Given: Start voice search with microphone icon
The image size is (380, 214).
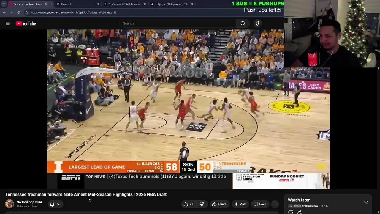Looking at the screenshot, I should point(258,23).
